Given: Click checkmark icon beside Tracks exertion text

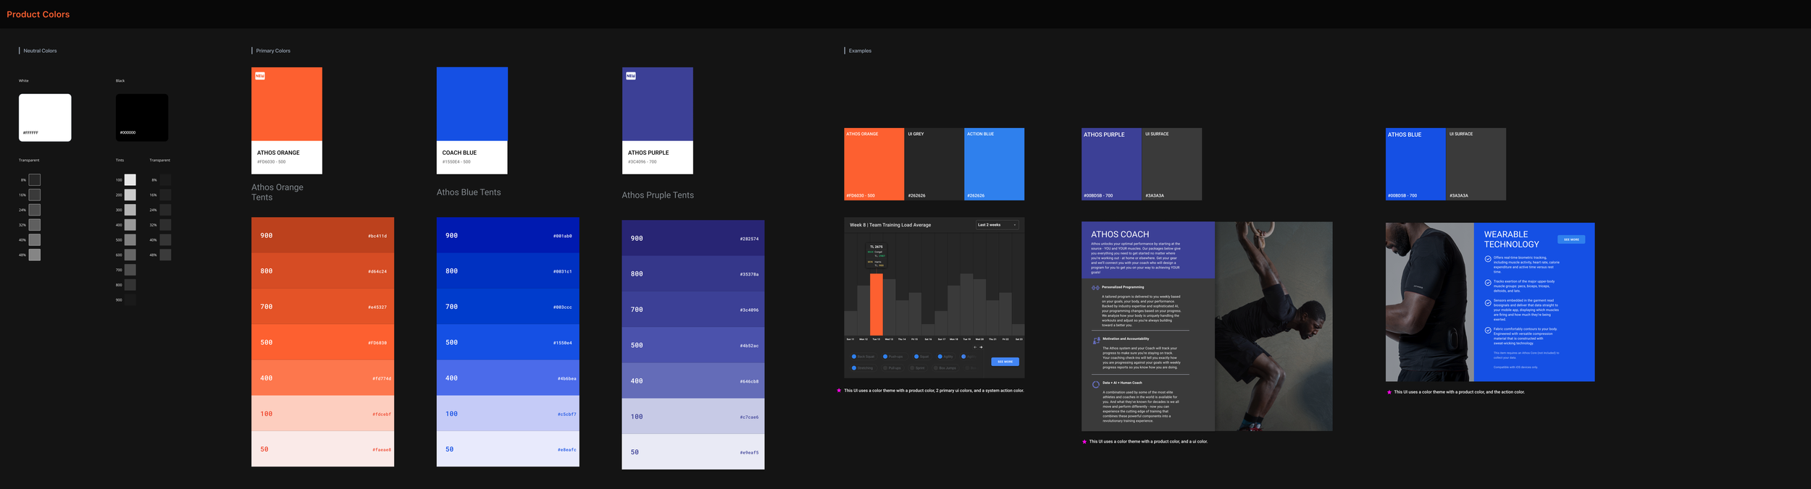Looking at the screenshot, I should [x=1488, y=283].
